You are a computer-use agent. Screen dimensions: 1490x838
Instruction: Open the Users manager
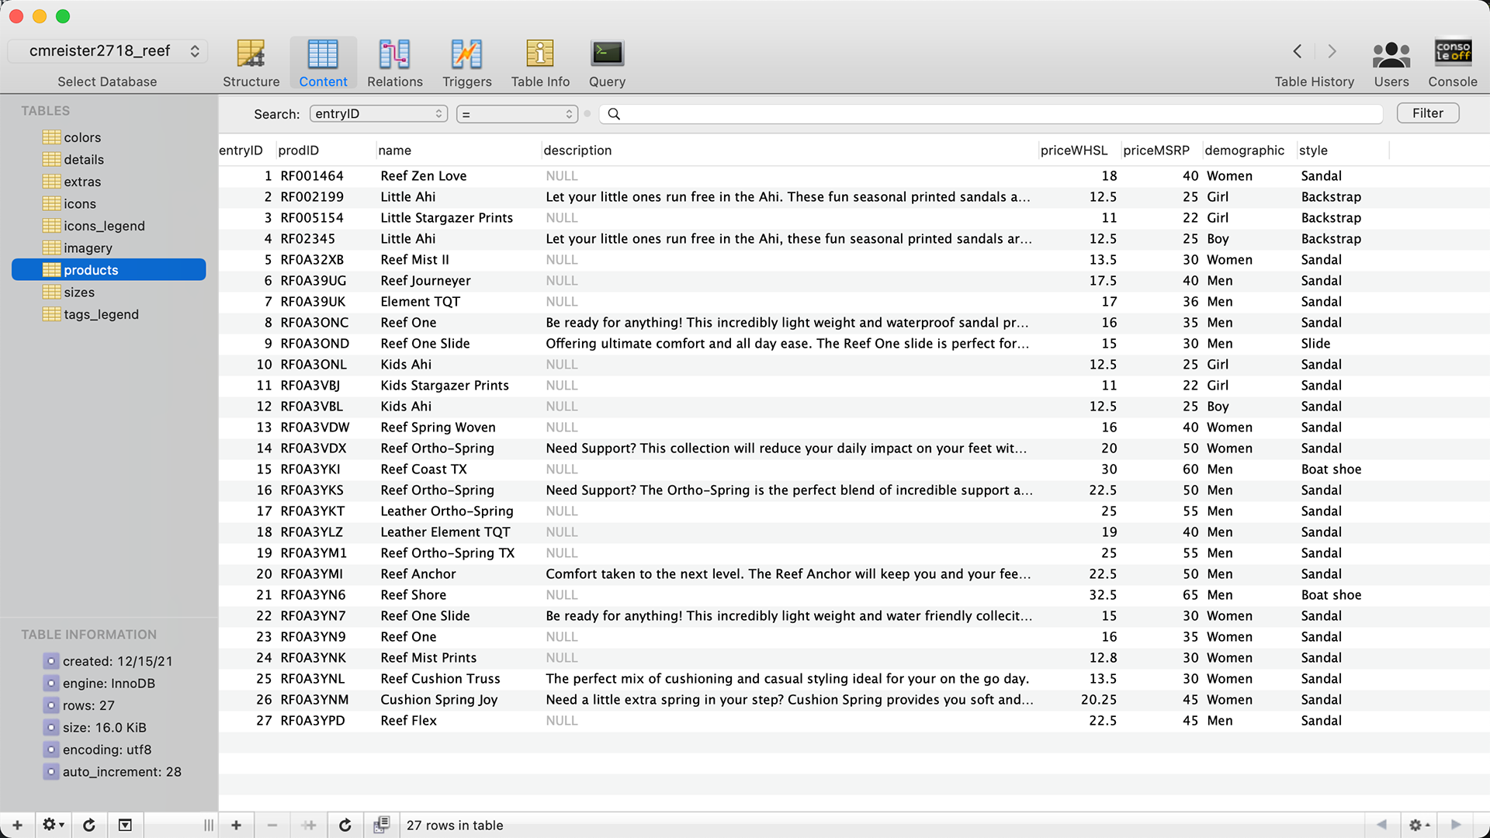click(x=1391, y=63)
